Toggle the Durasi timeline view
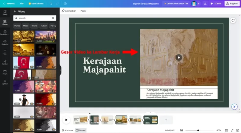Screen dimensions: 241x133 80,130
